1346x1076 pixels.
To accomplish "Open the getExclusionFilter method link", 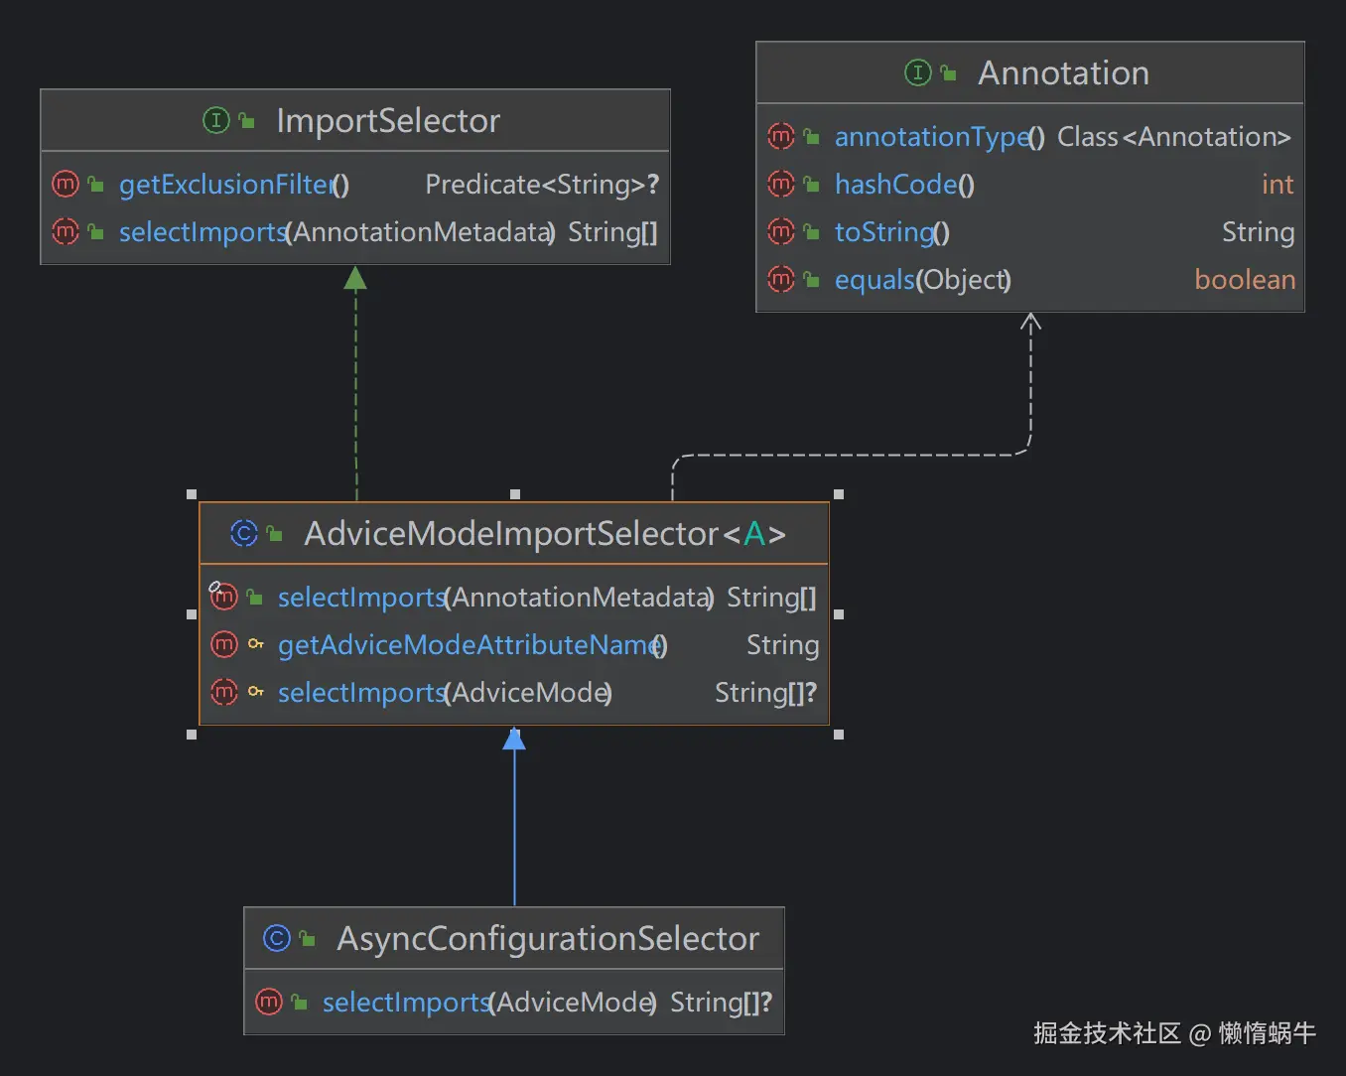I will (x=224, y=184).
